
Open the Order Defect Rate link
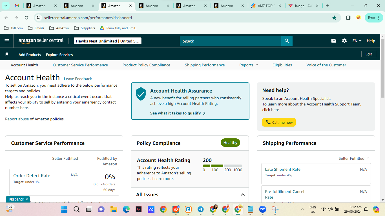click(32, 175)
